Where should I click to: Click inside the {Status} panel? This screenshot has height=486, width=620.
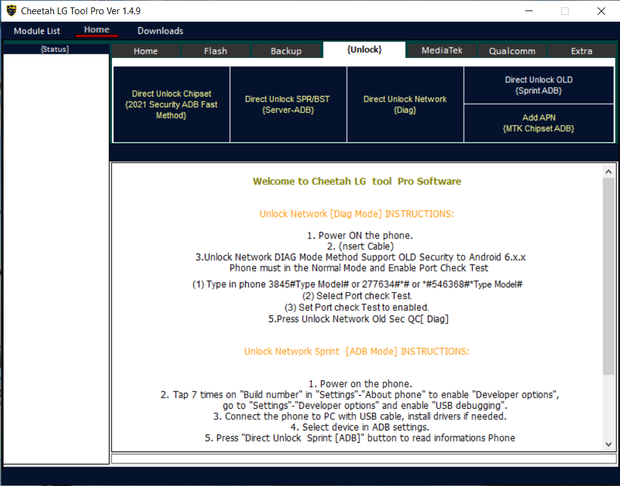click(56, 247)
